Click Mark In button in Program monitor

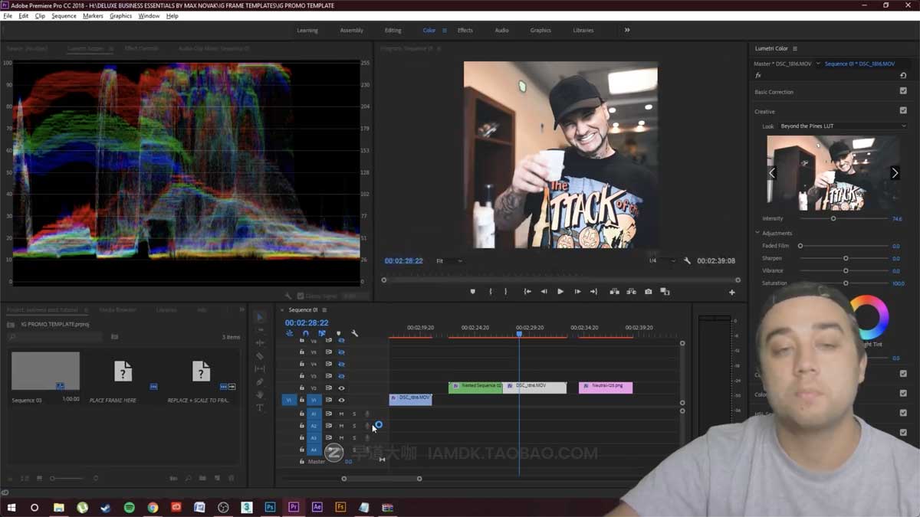click(x=491, y=292)
